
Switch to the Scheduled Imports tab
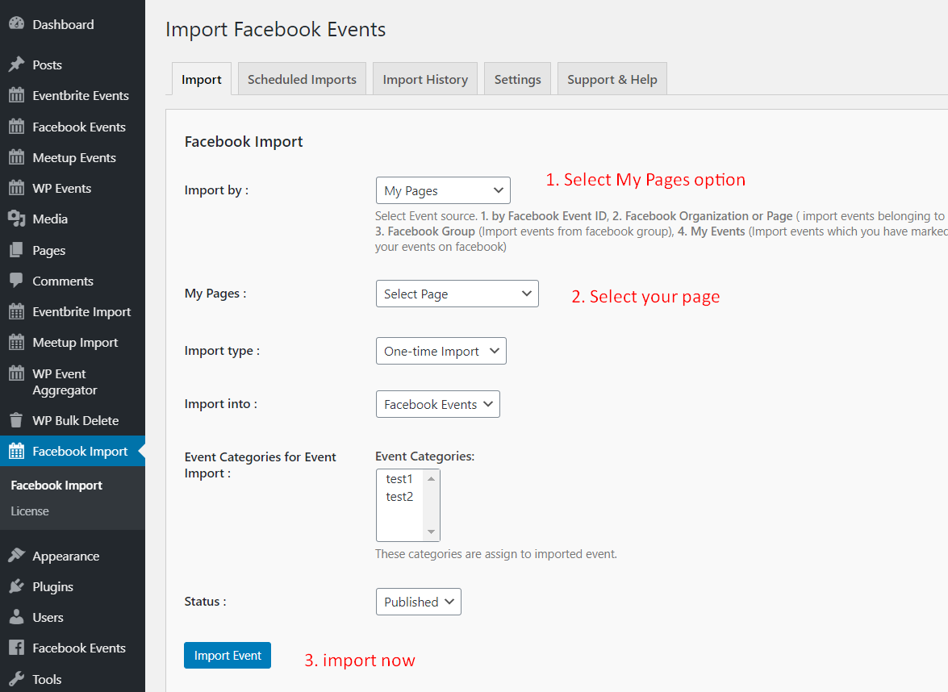coord(302,80)
